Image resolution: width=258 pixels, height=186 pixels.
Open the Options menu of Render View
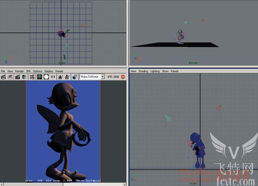click(x=37, y=71)
